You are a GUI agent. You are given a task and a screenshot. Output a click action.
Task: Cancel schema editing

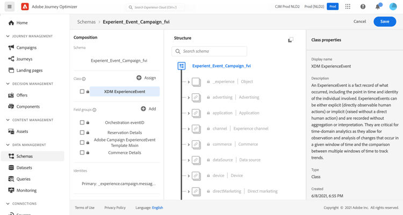(359, 21)
